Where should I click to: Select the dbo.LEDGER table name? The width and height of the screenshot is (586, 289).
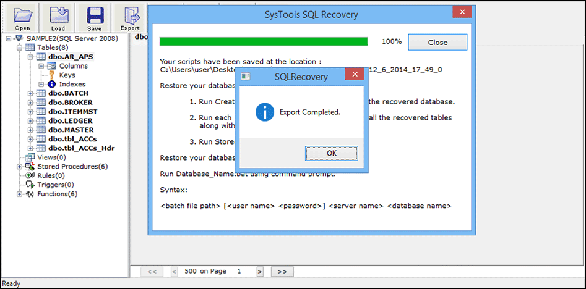point(71,121)
